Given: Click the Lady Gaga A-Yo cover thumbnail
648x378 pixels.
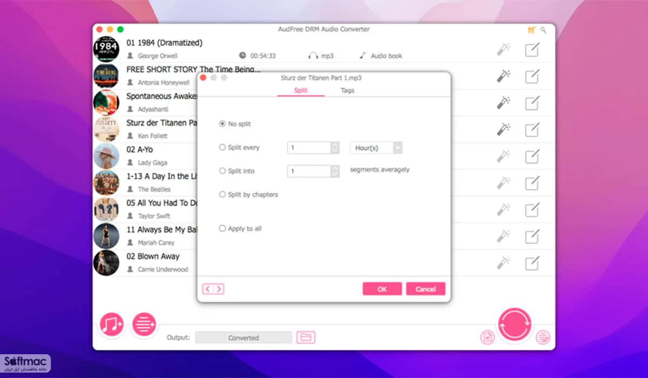Looking at the screenshot, I should pos(106,156).
